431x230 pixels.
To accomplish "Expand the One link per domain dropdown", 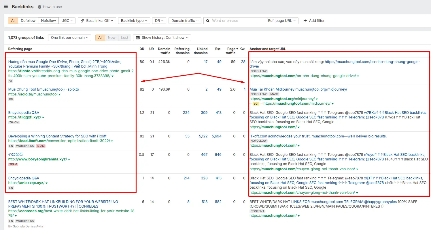I will pos(69,38).
